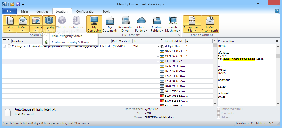
Task: Open the Files dropdown arrow
Action: (x=10, y=31)
